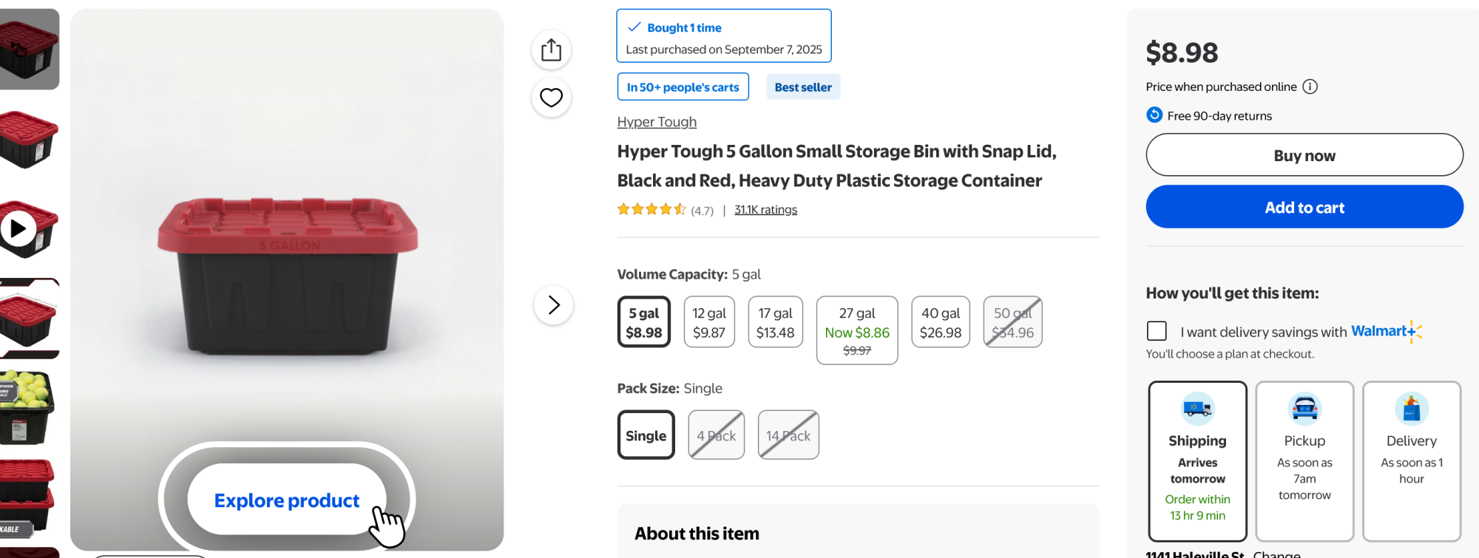Select the 40 gal capacity option

point(940,322)
